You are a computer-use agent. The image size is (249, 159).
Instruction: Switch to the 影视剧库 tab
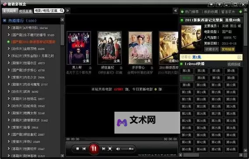[10, 11]
